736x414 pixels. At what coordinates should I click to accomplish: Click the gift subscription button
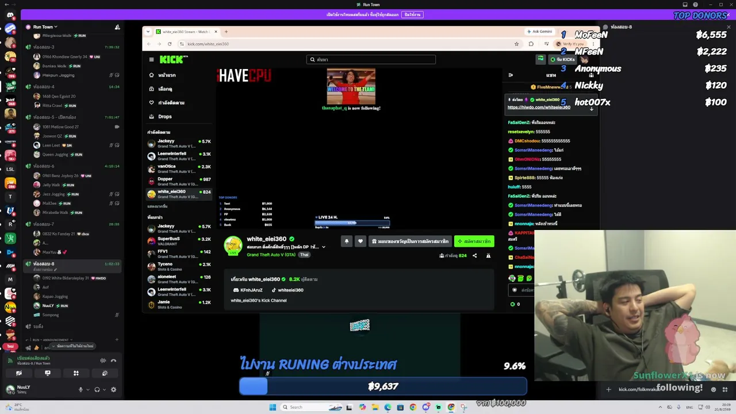coord(410,241)
